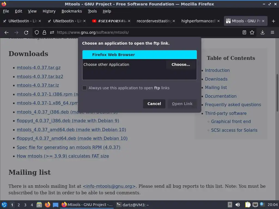
Task: Select Firefox Web Browser application
Action: [x=139, y=55]
